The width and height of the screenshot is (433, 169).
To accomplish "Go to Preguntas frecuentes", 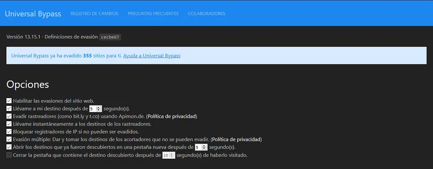I will click(x=153, y=14).
